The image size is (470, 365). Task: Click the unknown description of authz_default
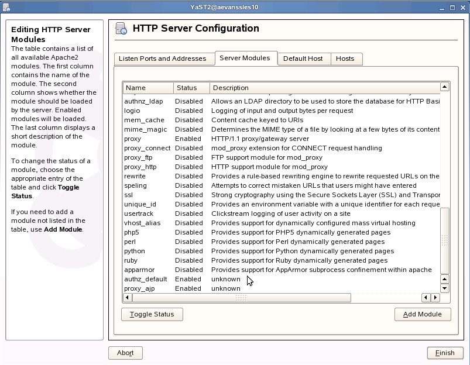pyautogui.click(x=226, y=279)
